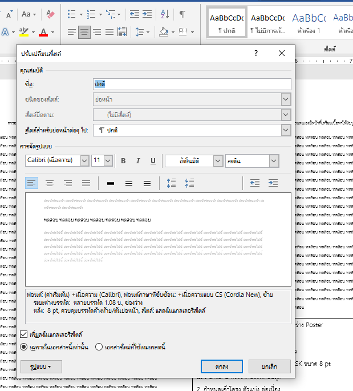353x391 pixels.
Task: Click the decrease indent icon
Action: coord(255,183)
